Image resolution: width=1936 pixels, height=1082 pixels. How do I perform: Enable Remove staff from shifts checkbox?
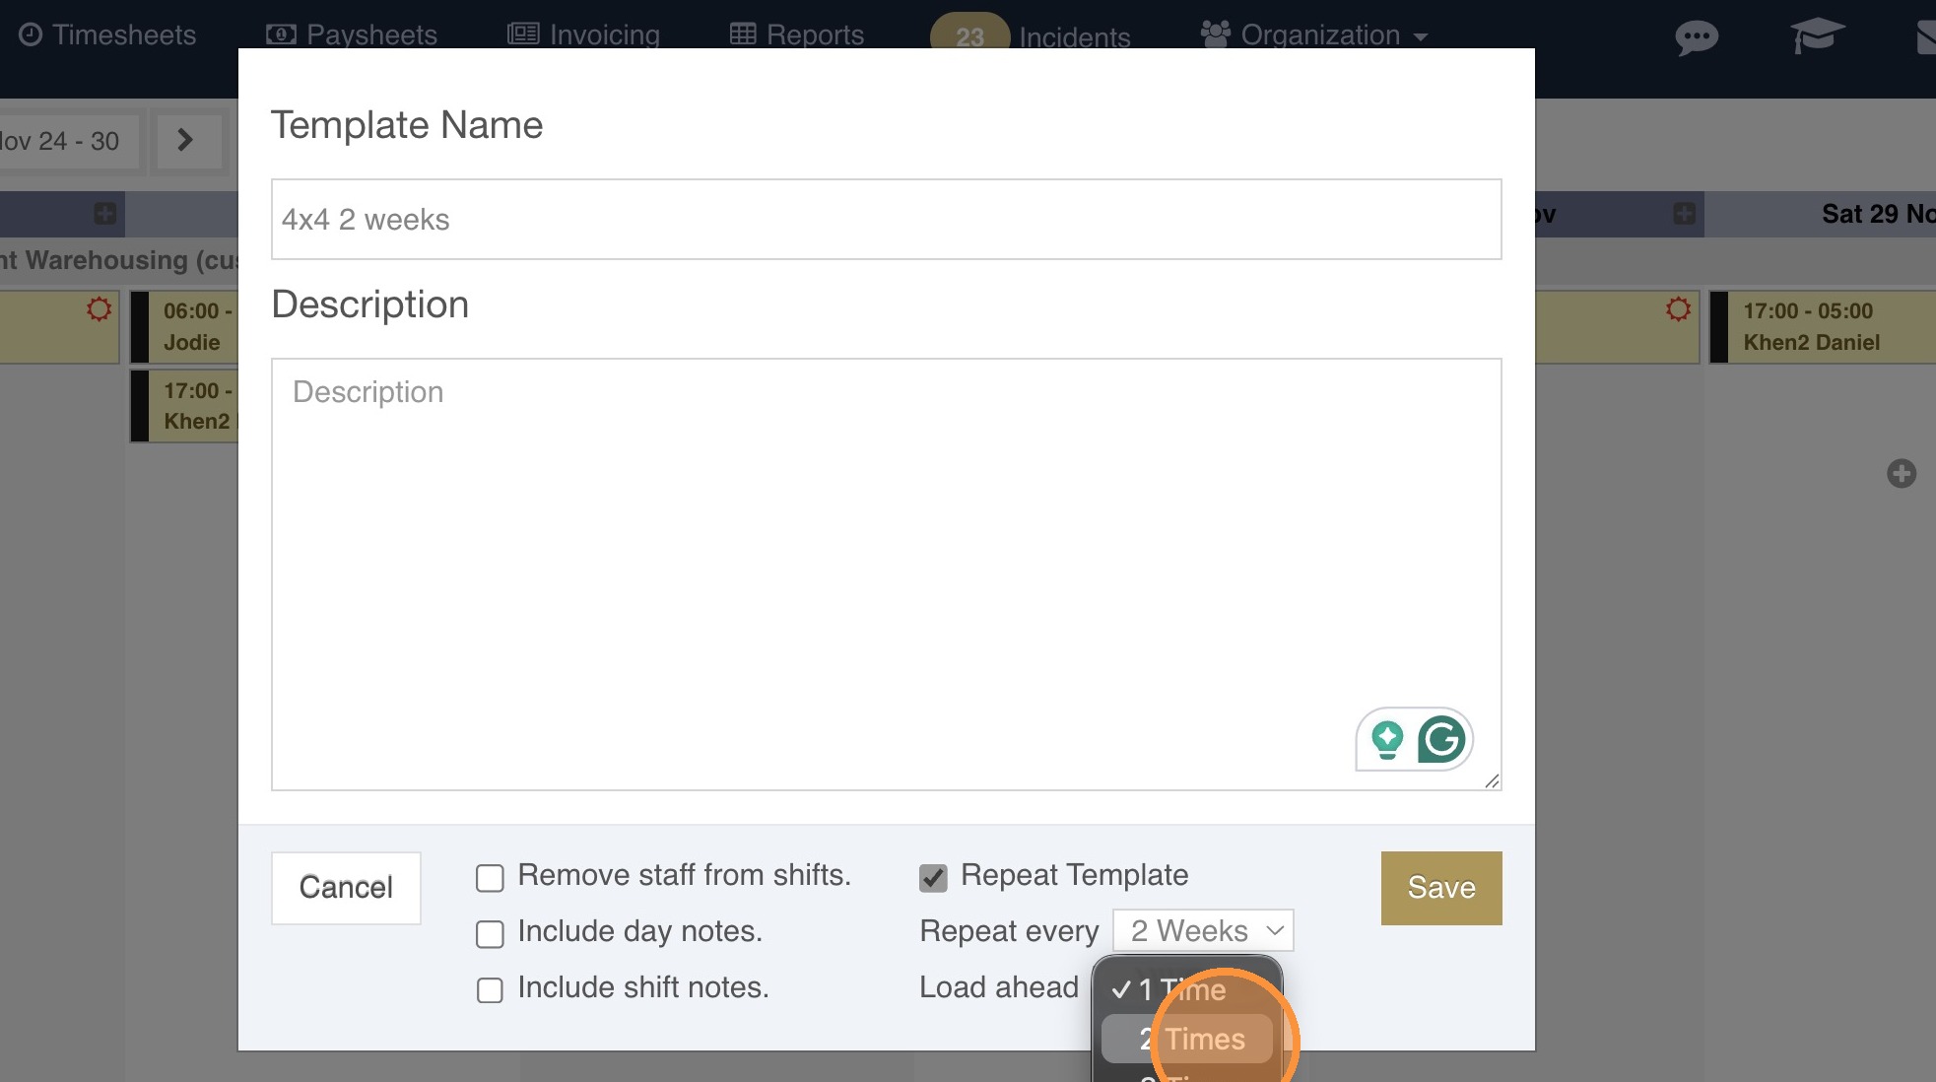pos(490,877)
